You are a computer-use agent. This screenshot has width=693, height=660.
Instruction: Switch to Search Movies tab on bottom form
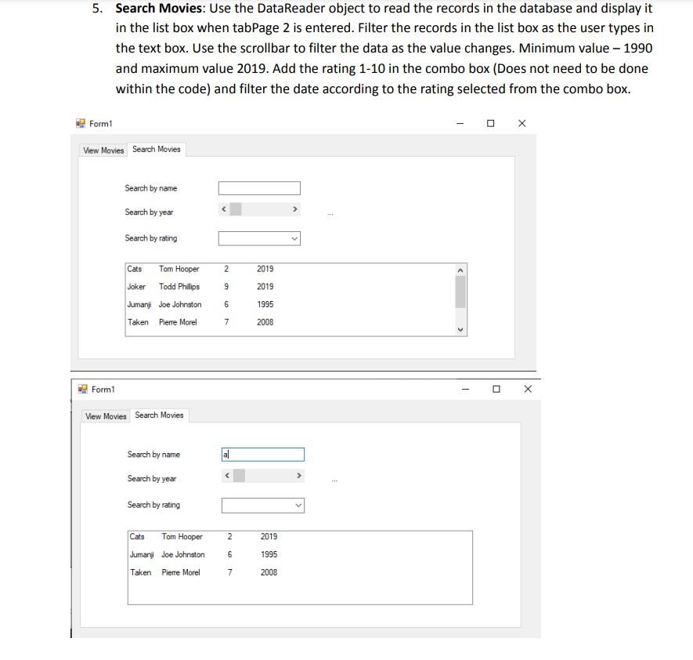coord(160,415)
